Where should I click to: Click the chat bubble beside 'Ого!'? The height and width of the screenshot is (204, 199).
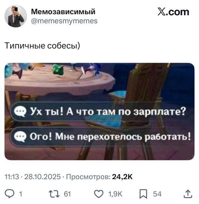click(x=20, y=137)
